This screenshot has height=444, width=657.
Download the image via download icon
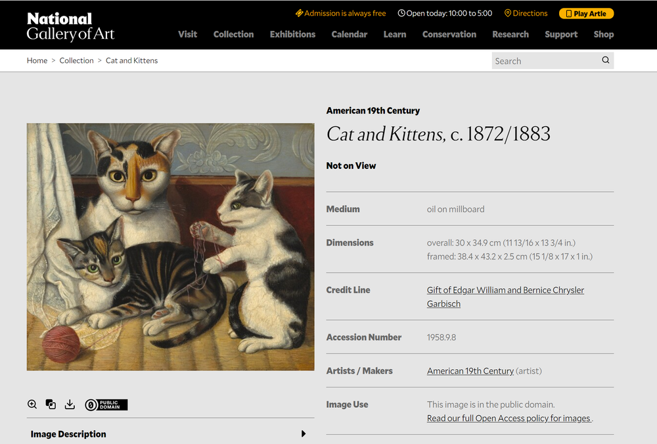pyautogui.click(x=70, y=404)
